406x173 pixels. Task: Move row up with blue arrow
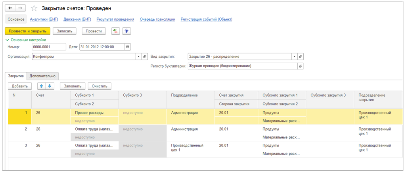pos(41,86)
